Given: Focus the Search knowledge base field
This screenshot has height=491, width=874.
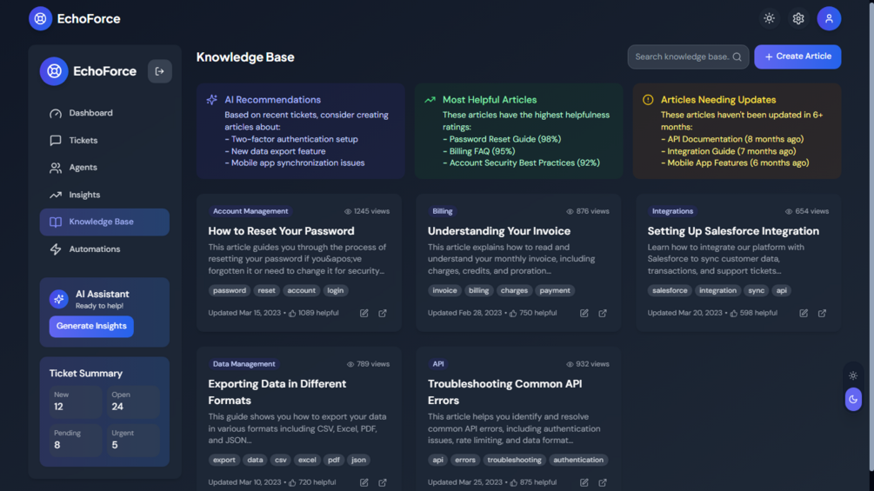Looking at the screenshot, I should pos(681,57).
